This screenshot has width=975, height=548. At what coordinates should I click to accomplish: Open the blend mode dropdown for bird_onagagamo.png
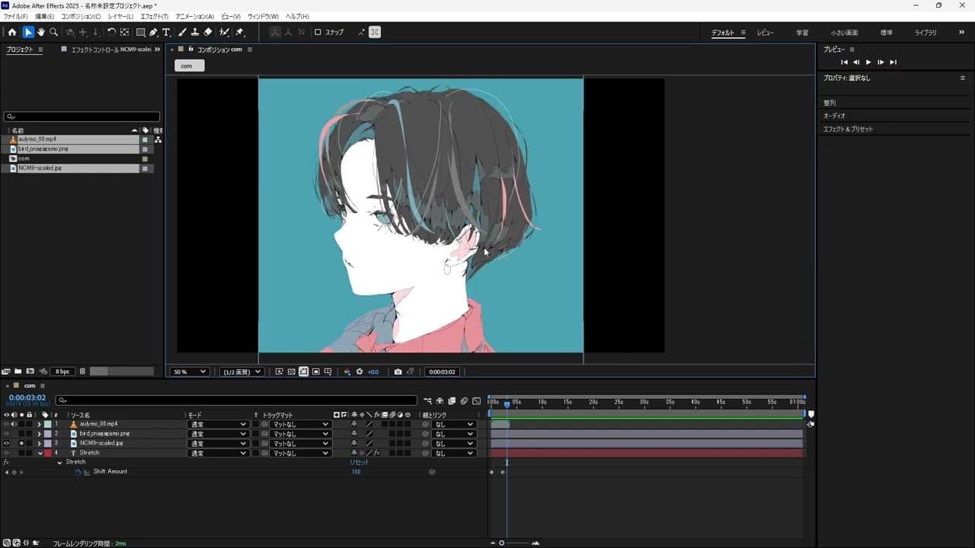[219, 433]
